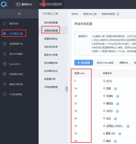
Task: Select SDK聚合工具 in the sidebar
Action: [x=16, y=33]
